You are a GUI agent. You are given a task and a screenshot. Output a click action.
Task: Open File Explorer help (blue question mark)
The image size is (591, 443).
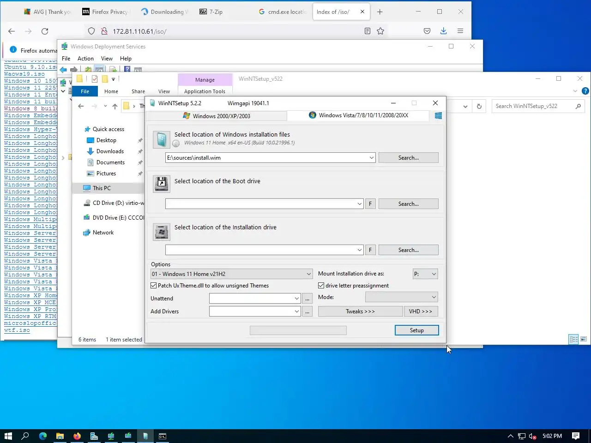click(585, 91)
